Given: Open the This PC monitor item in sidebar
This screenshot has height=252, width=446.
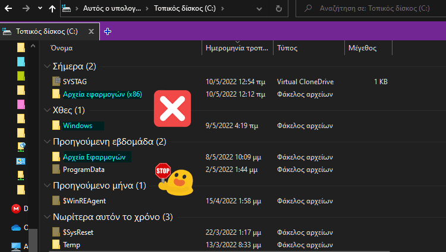Looking at the screenshot, I should click(x=20, y=246).
